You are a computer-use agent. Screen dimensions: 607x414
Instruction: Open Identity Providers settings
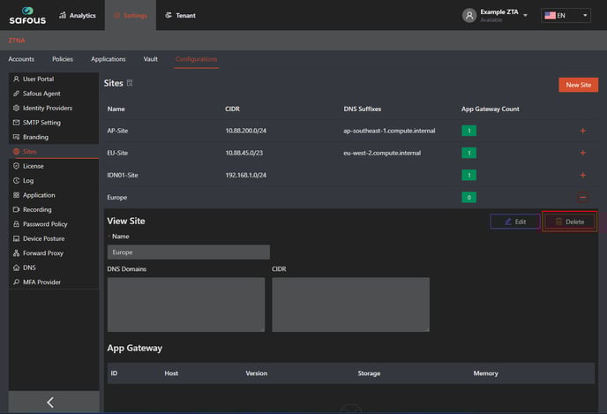coord(47,108)
